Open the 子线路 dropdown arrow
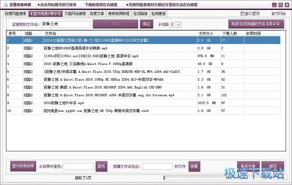This screenshot has width=292, height=185. 178,24
